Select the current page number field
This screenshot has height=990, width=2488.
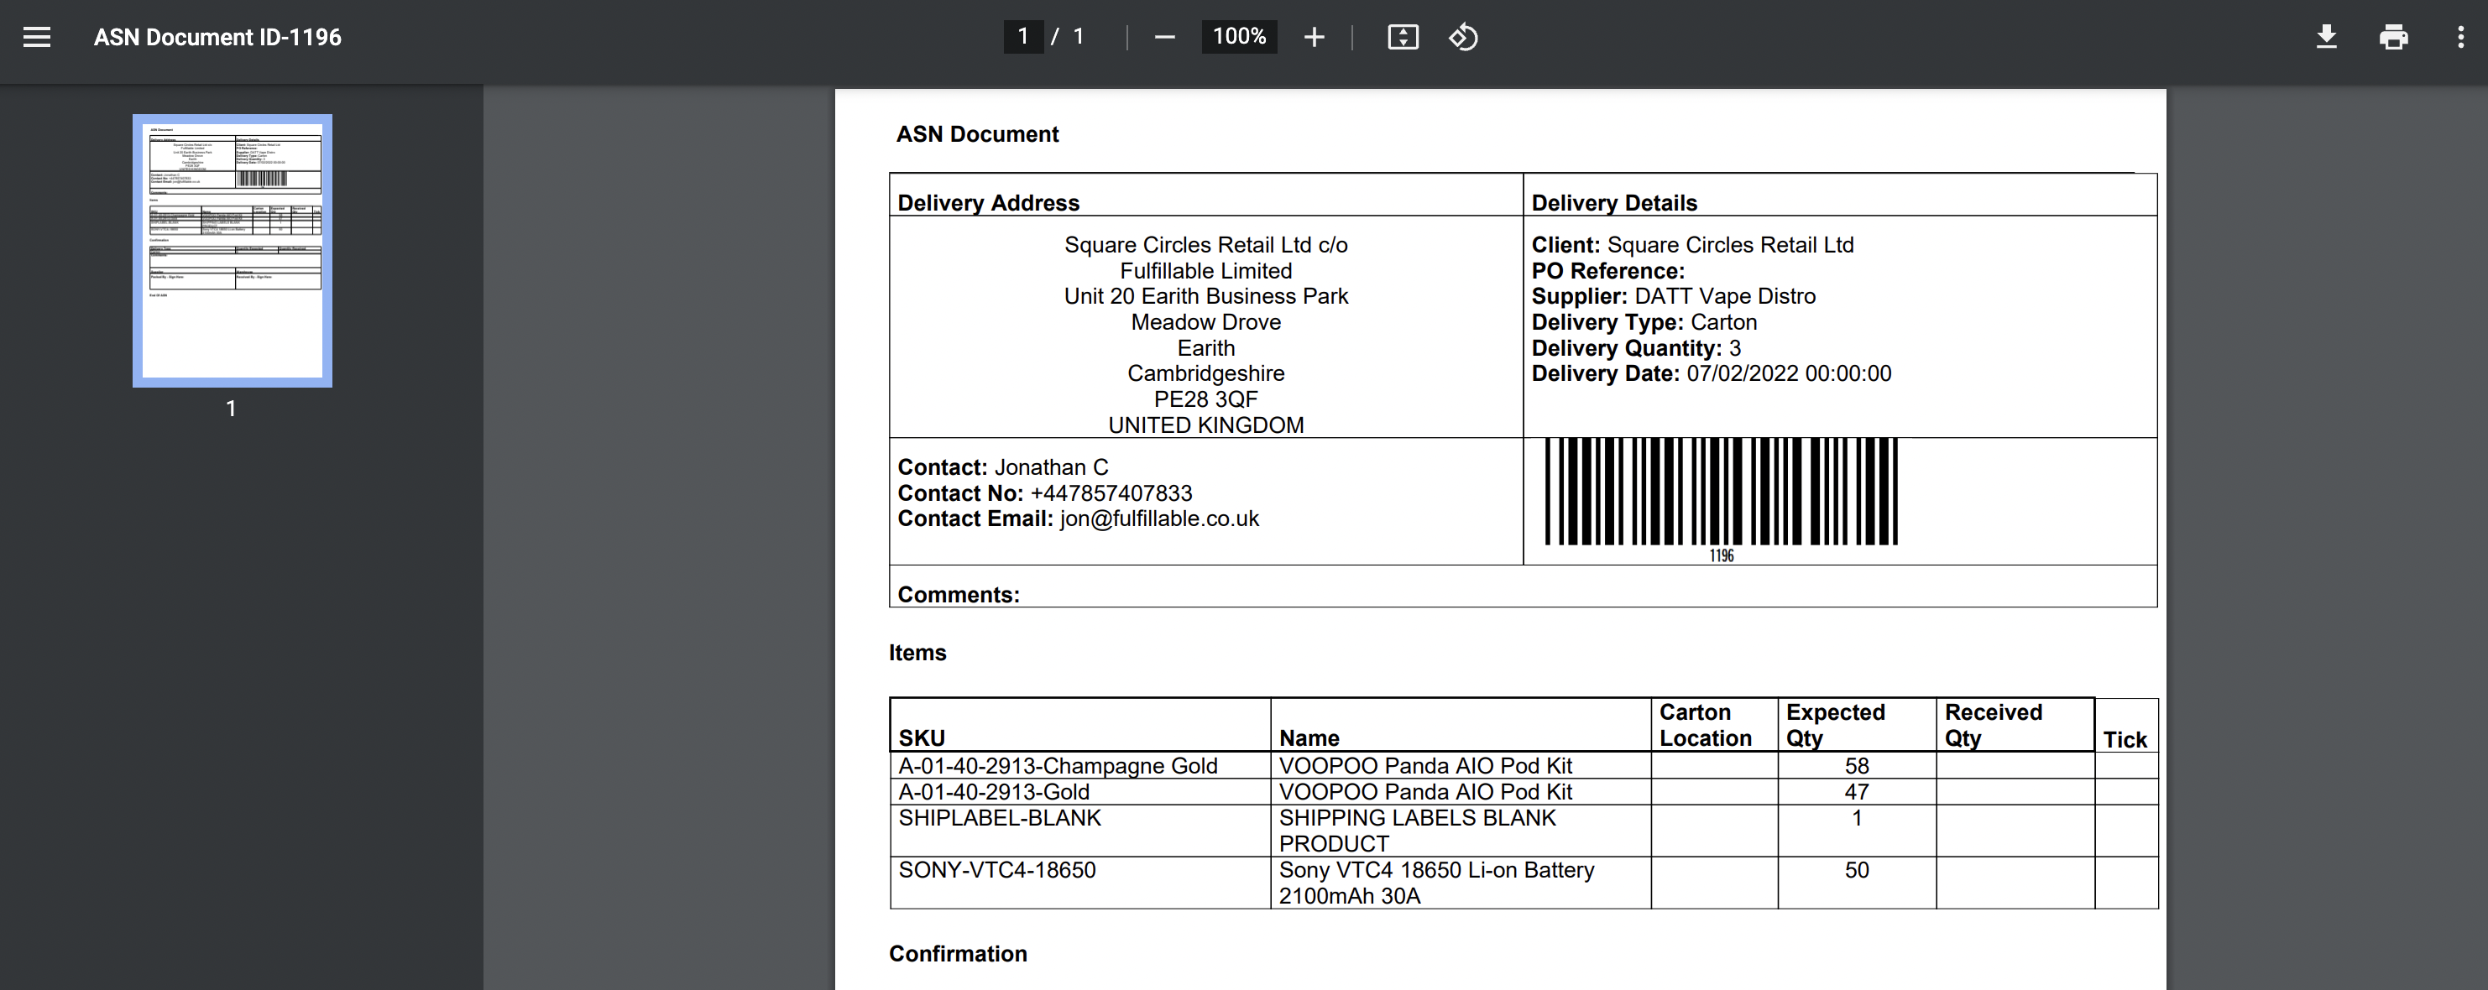tap(1023, 37)
